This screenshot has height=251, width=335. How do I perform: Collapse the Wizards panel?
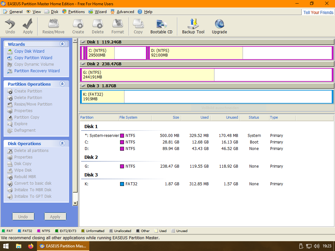pos(62,44)
